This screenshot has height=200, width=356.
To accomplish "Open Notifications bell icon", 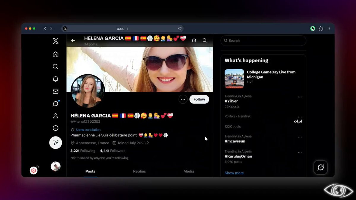I will (x=55, y=79).
